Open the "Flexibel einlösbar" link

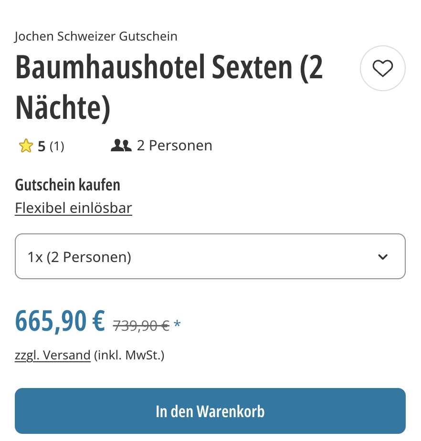(74, 208)
